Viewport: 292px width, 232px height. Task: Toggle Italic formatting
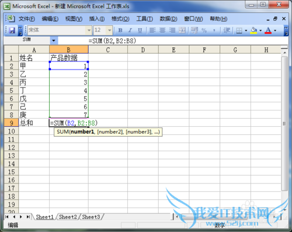(x=130, y=30)
